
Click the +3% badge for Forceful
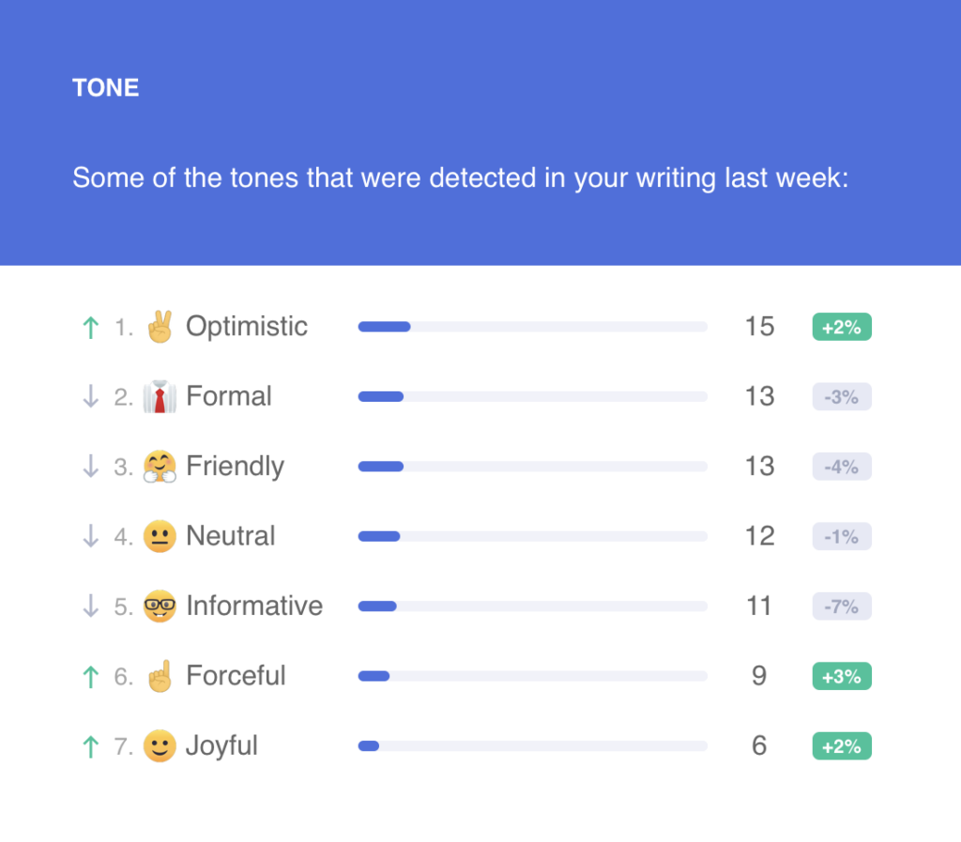[842, 676]
